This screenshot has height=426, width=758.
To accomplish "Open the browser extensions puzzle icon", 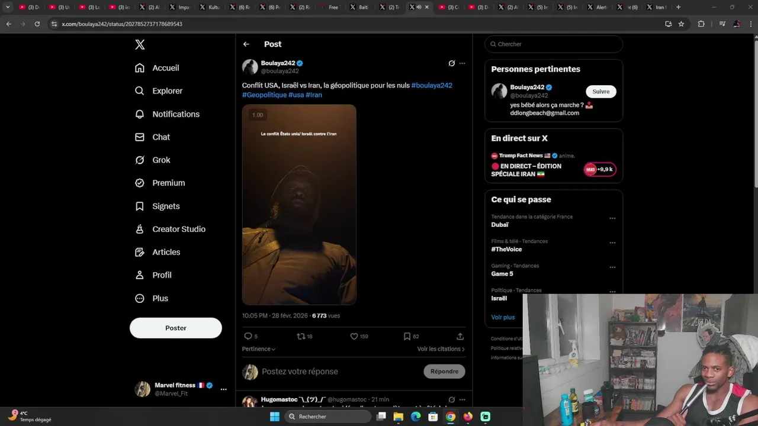I will (x=701, y=24).
